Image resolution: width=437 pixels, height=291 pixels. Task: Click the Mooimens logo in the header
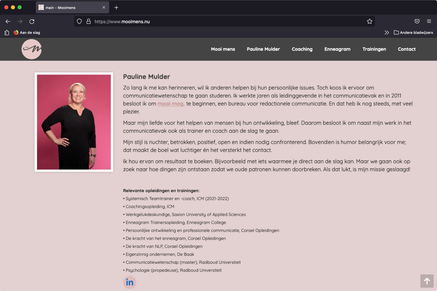tap(32, 49)
